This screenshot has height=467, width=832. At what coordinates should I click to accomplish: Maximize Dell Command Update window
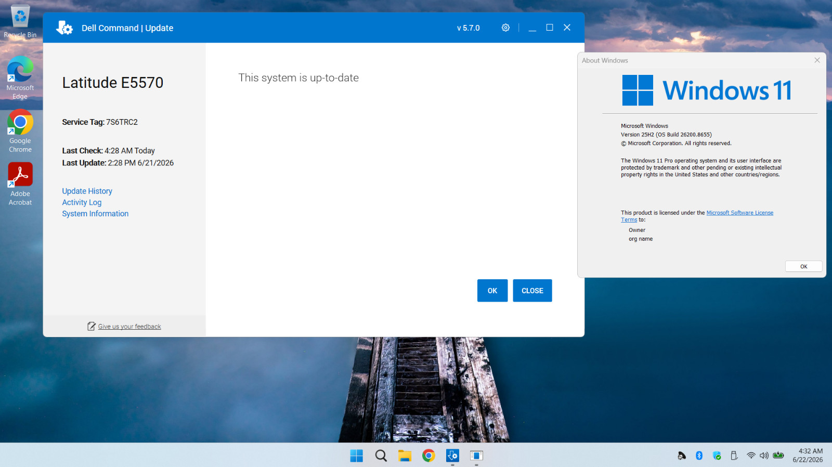tap(550, 28)
